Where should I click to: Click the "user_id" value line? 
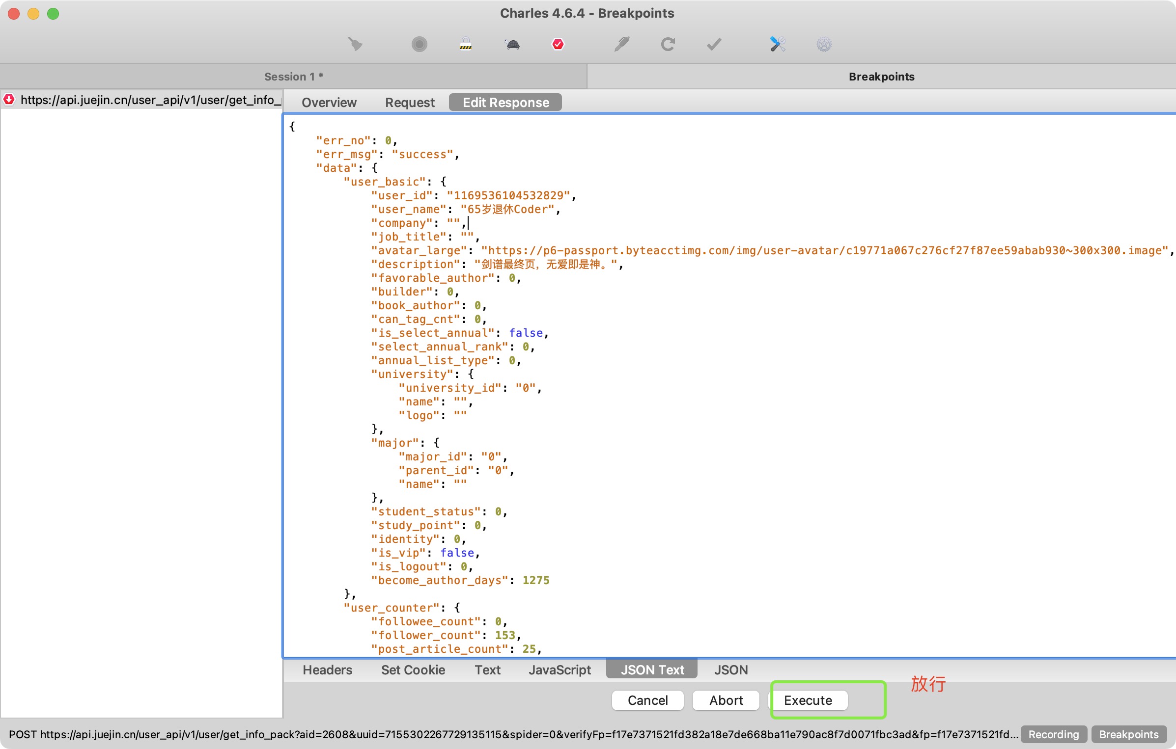click(x=474, y=195)
